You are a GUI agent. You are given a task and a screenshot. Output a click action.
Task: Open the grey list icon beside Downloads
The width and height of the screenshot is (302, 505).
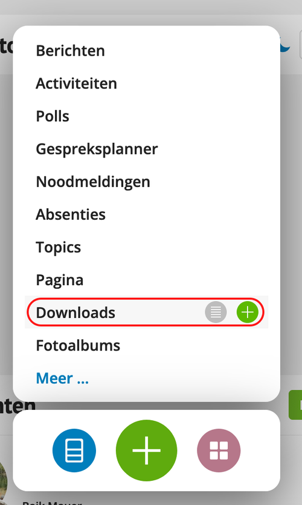coord(216,312)
